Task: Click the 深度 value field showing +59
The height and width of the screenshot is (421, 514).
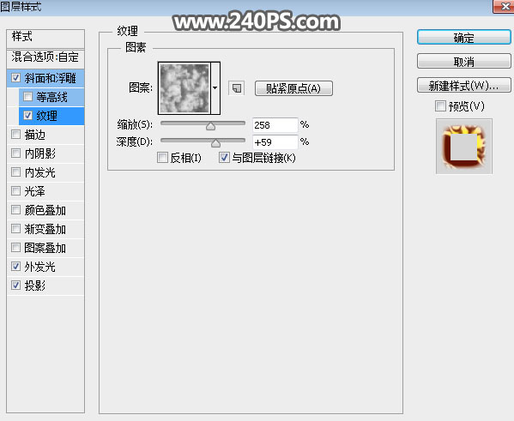Action: 275,142
